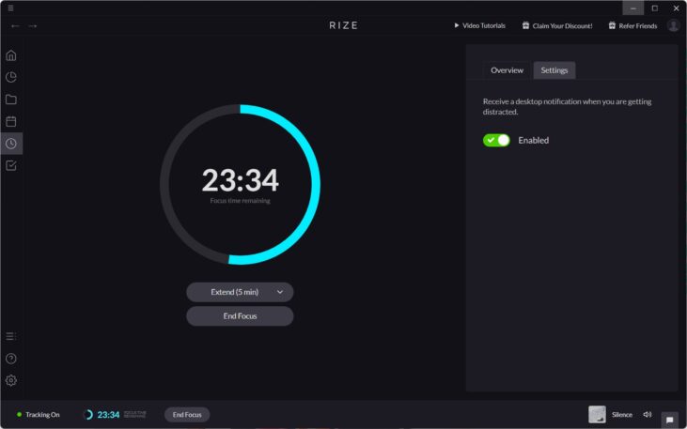This screenshot has width=687, height=429.
Task: Open the folder projects icon
Action: point(11,100)
